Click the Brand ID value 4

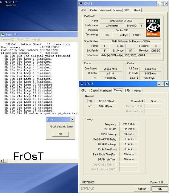coord(141,26)
